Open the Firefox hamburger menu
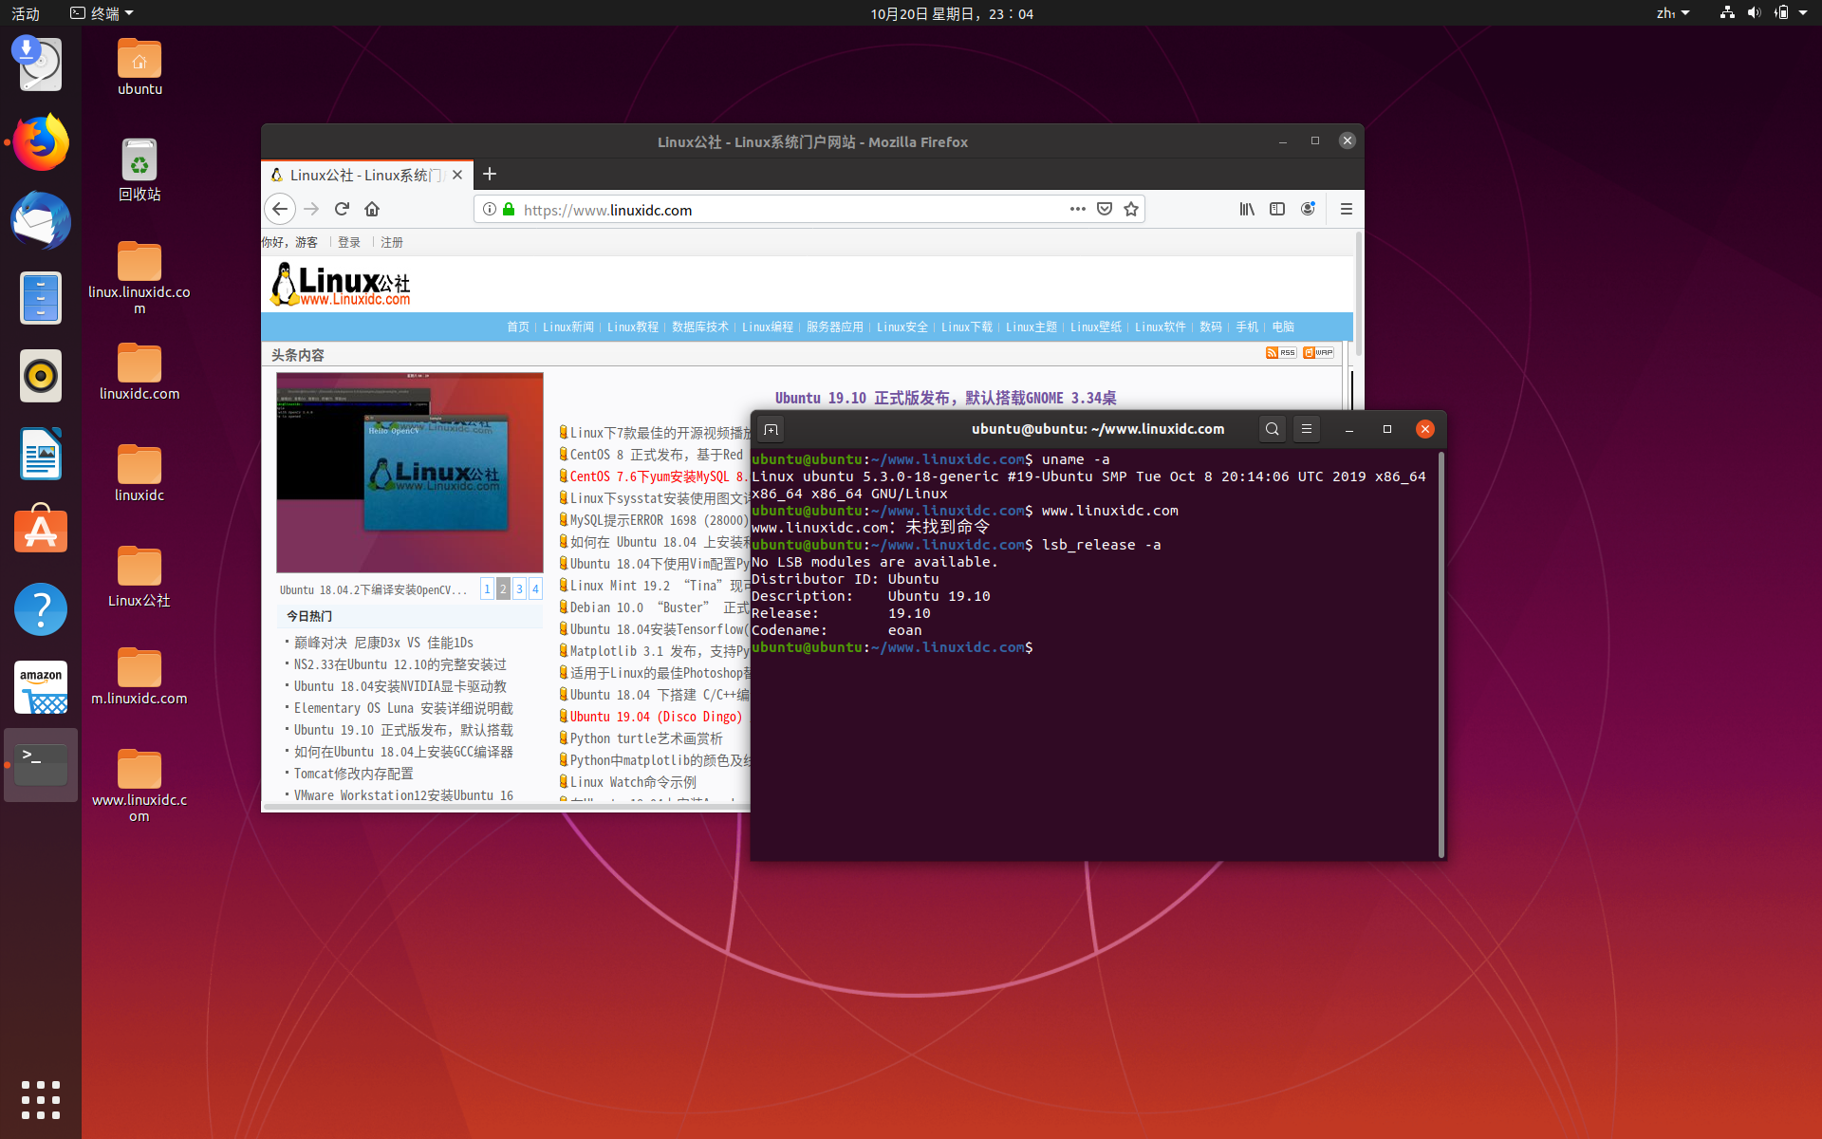 pyautogui.click(x=1346, y=209)
